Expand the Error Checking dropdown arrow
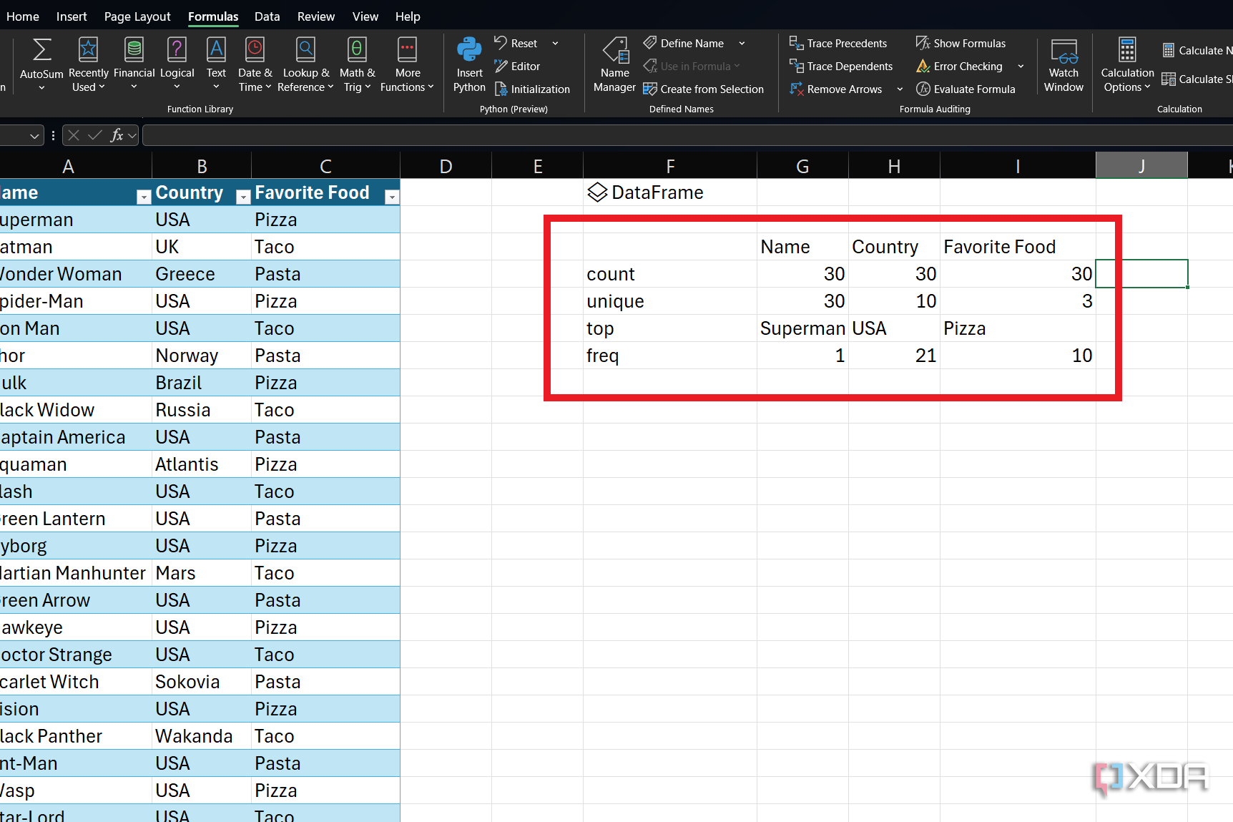The height and width of the screenshot is (822, 1233). point(1021,67)
